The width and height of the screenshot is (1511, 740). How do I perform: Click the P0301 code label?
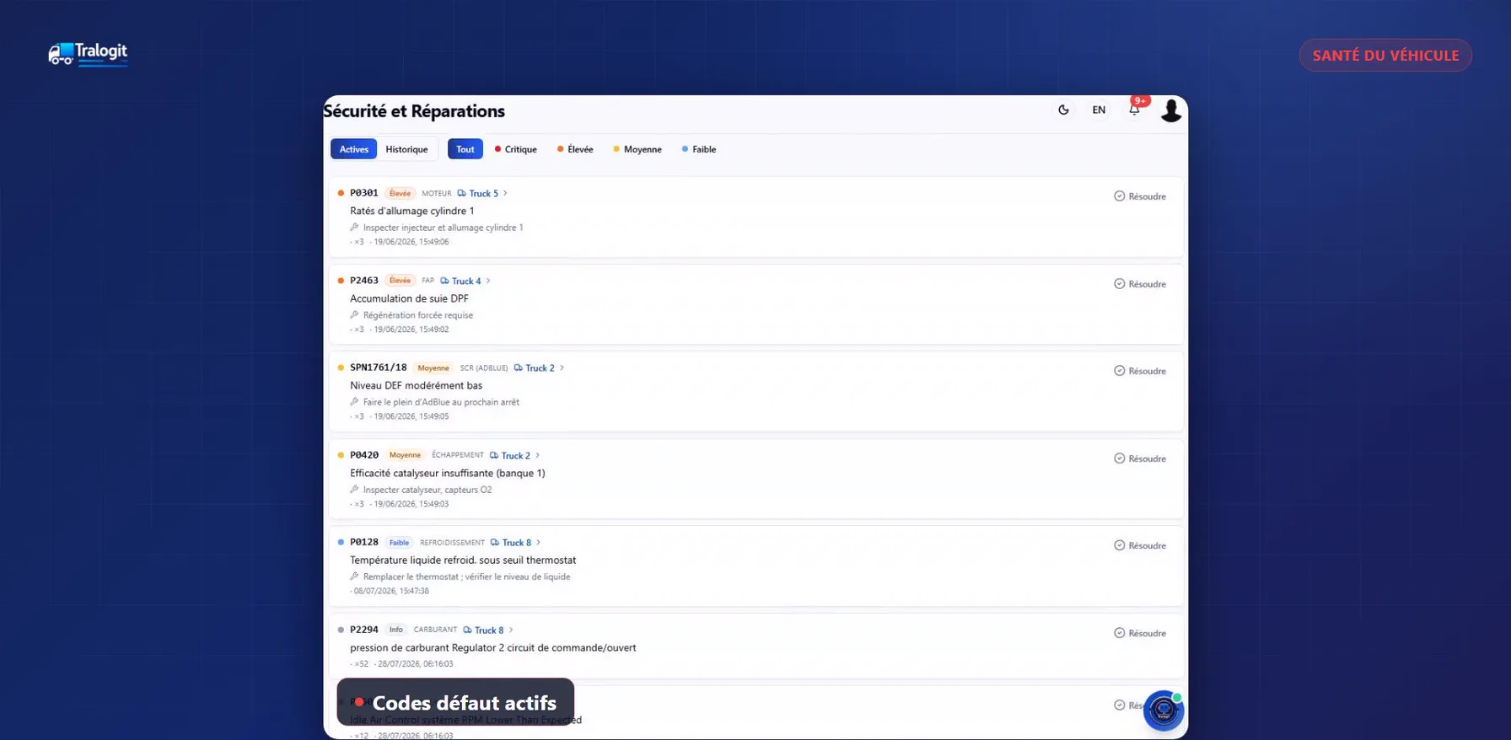[364, 193]
